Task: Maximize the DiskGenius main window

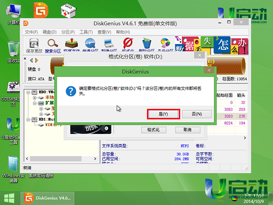Action: click(229, 22)
